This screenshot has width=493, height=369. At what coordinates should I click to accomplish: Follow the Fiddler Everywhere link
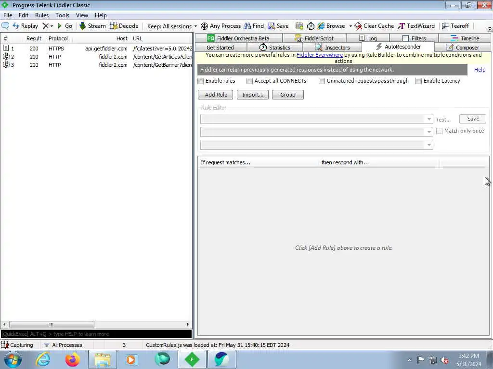pyautogui.click(x=320, y=55)
